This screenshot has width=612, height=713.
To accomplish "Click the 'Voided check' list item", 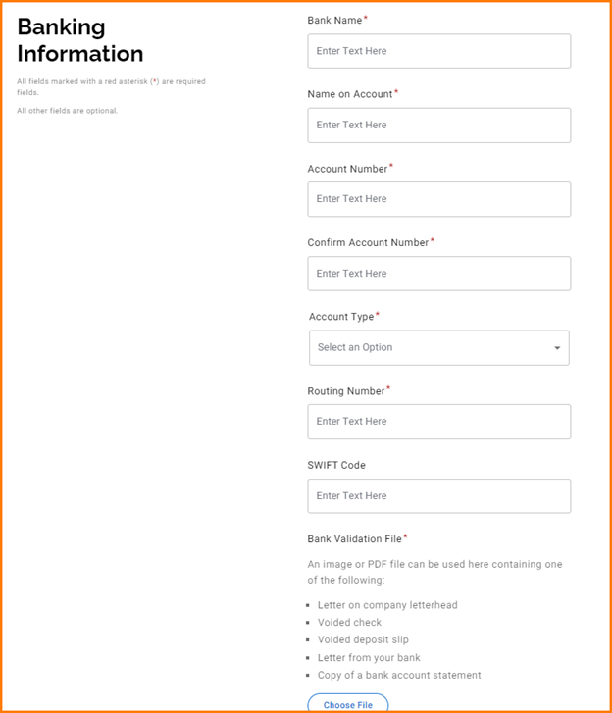I will pyautogui.click(x=349, y=623).
